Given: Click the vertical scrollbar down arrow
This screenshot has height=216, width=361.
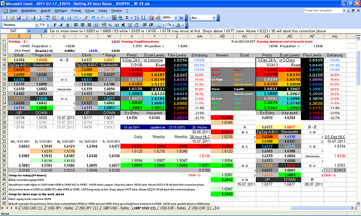Looking at the screenshot, I should pos(358,203).
